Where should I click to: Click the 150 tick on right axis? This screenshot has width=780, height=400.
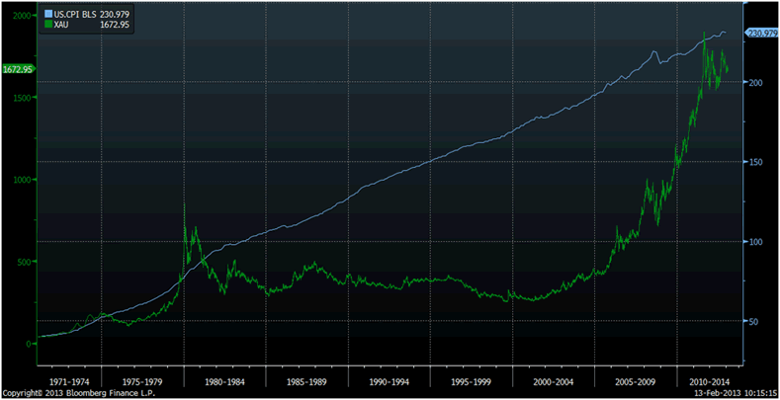coord(757,162)
